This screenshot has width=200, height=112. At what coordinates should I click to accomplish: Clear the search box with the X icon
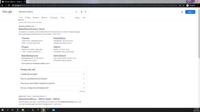pos(76,12)
